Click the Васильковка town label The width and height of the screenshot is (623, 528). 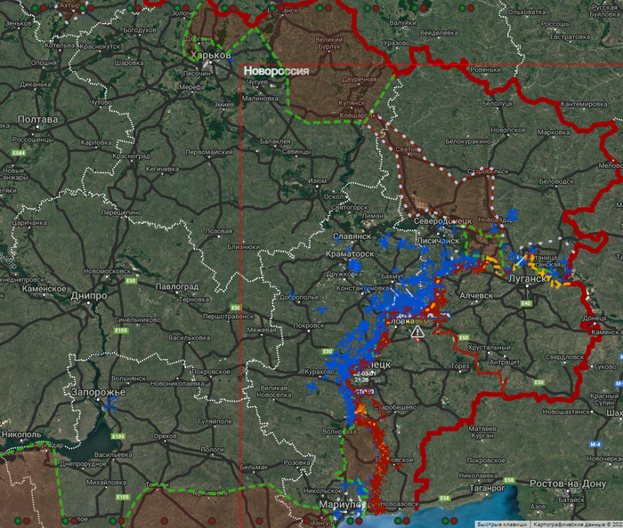point(189,338)
